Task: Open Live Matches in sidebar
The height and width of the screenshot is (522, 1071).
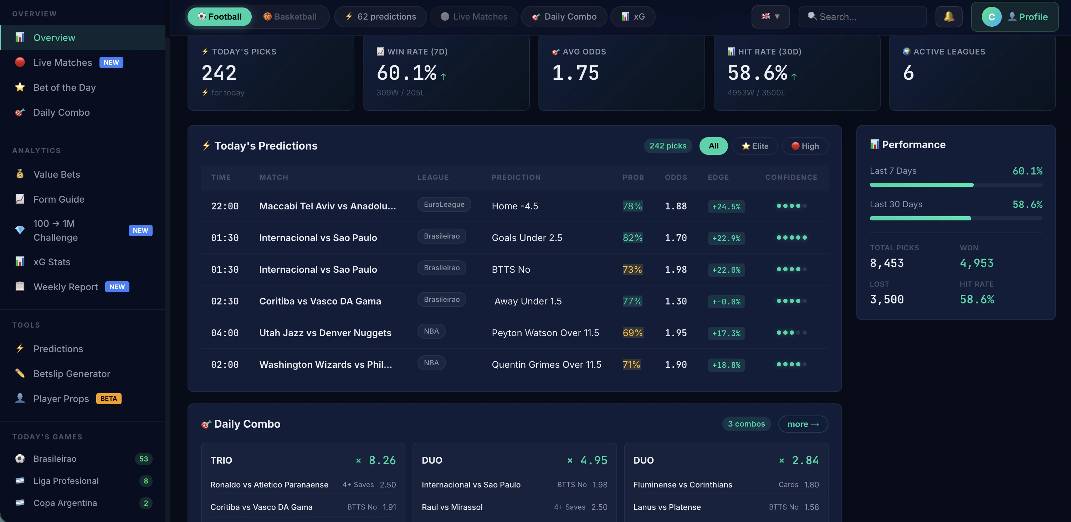Action: 62,62
